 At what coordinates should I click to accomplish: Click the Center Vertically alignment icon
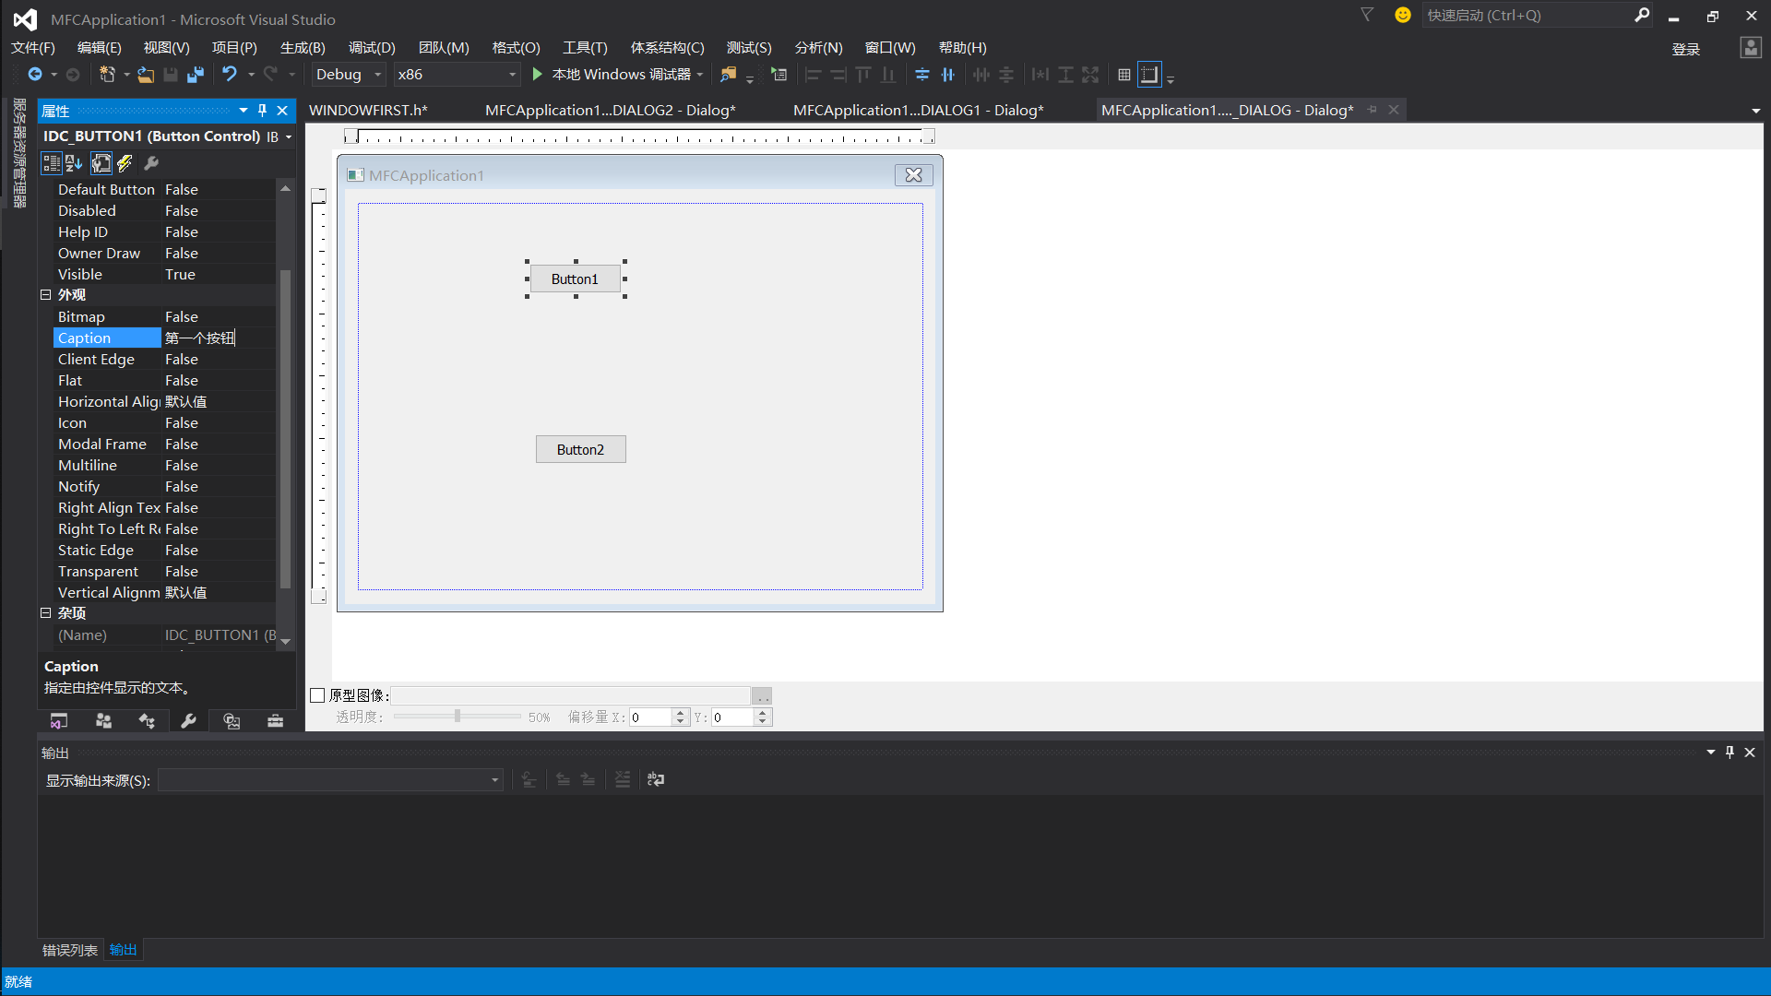pos(921,75)
